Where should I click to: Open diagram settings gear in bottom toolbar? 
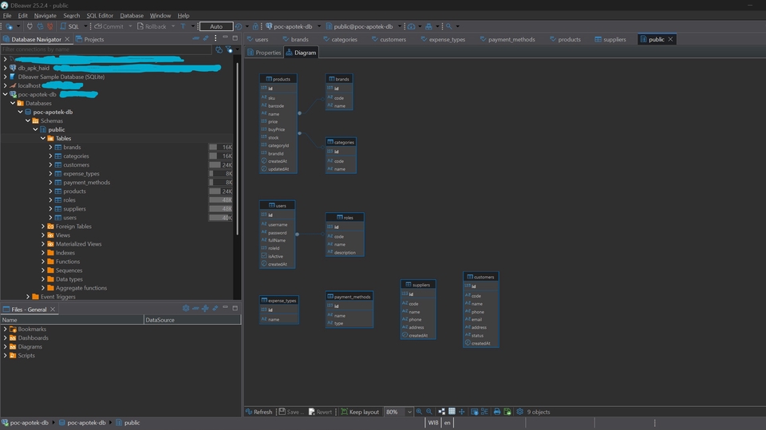(x=520, y=412)
